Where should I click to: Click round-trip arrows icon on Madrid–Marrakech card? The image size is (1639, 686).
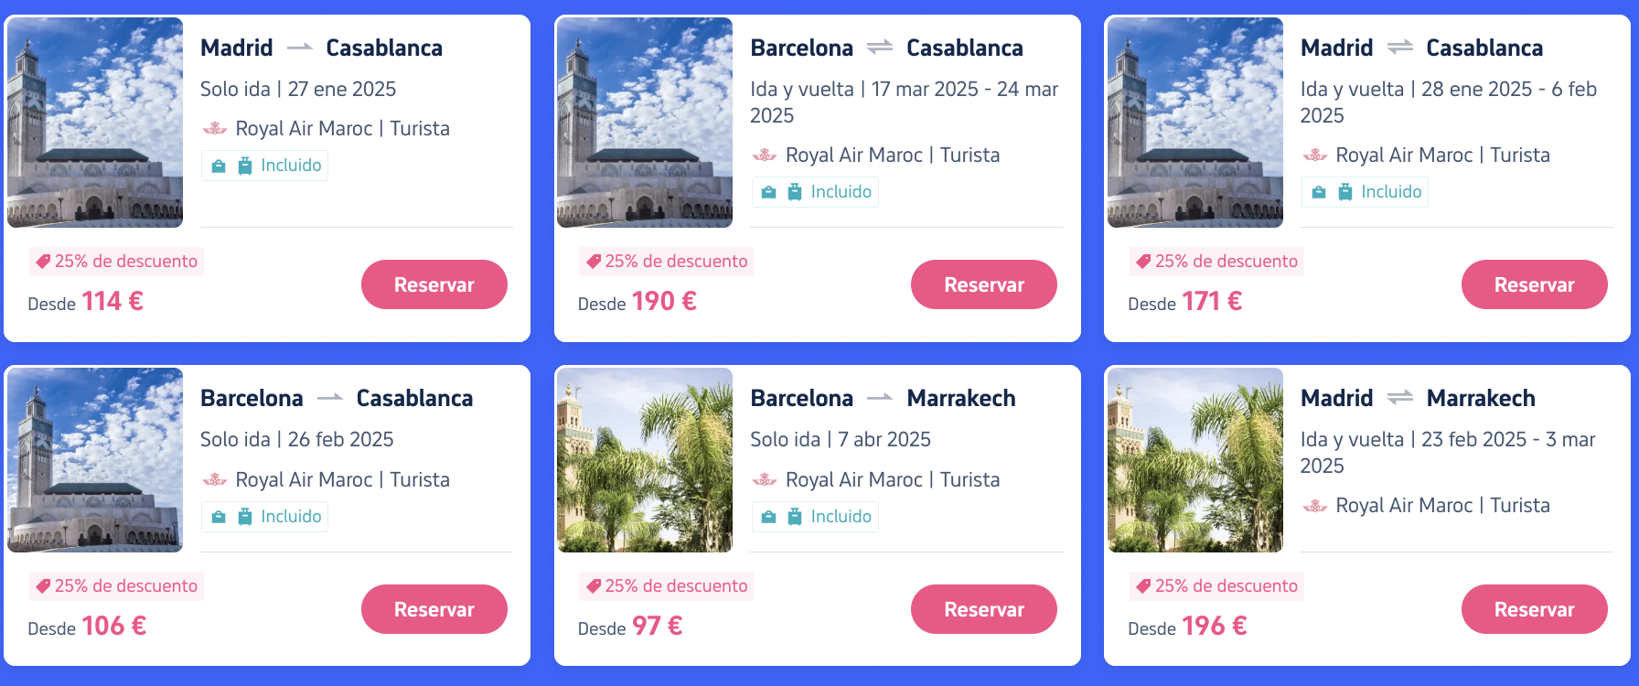pyautogui.click(x=1400, y=397)
